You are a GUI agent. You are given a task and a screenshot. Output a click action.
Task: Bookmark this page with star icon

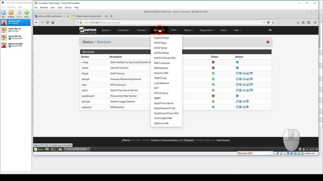pos(273,22)
